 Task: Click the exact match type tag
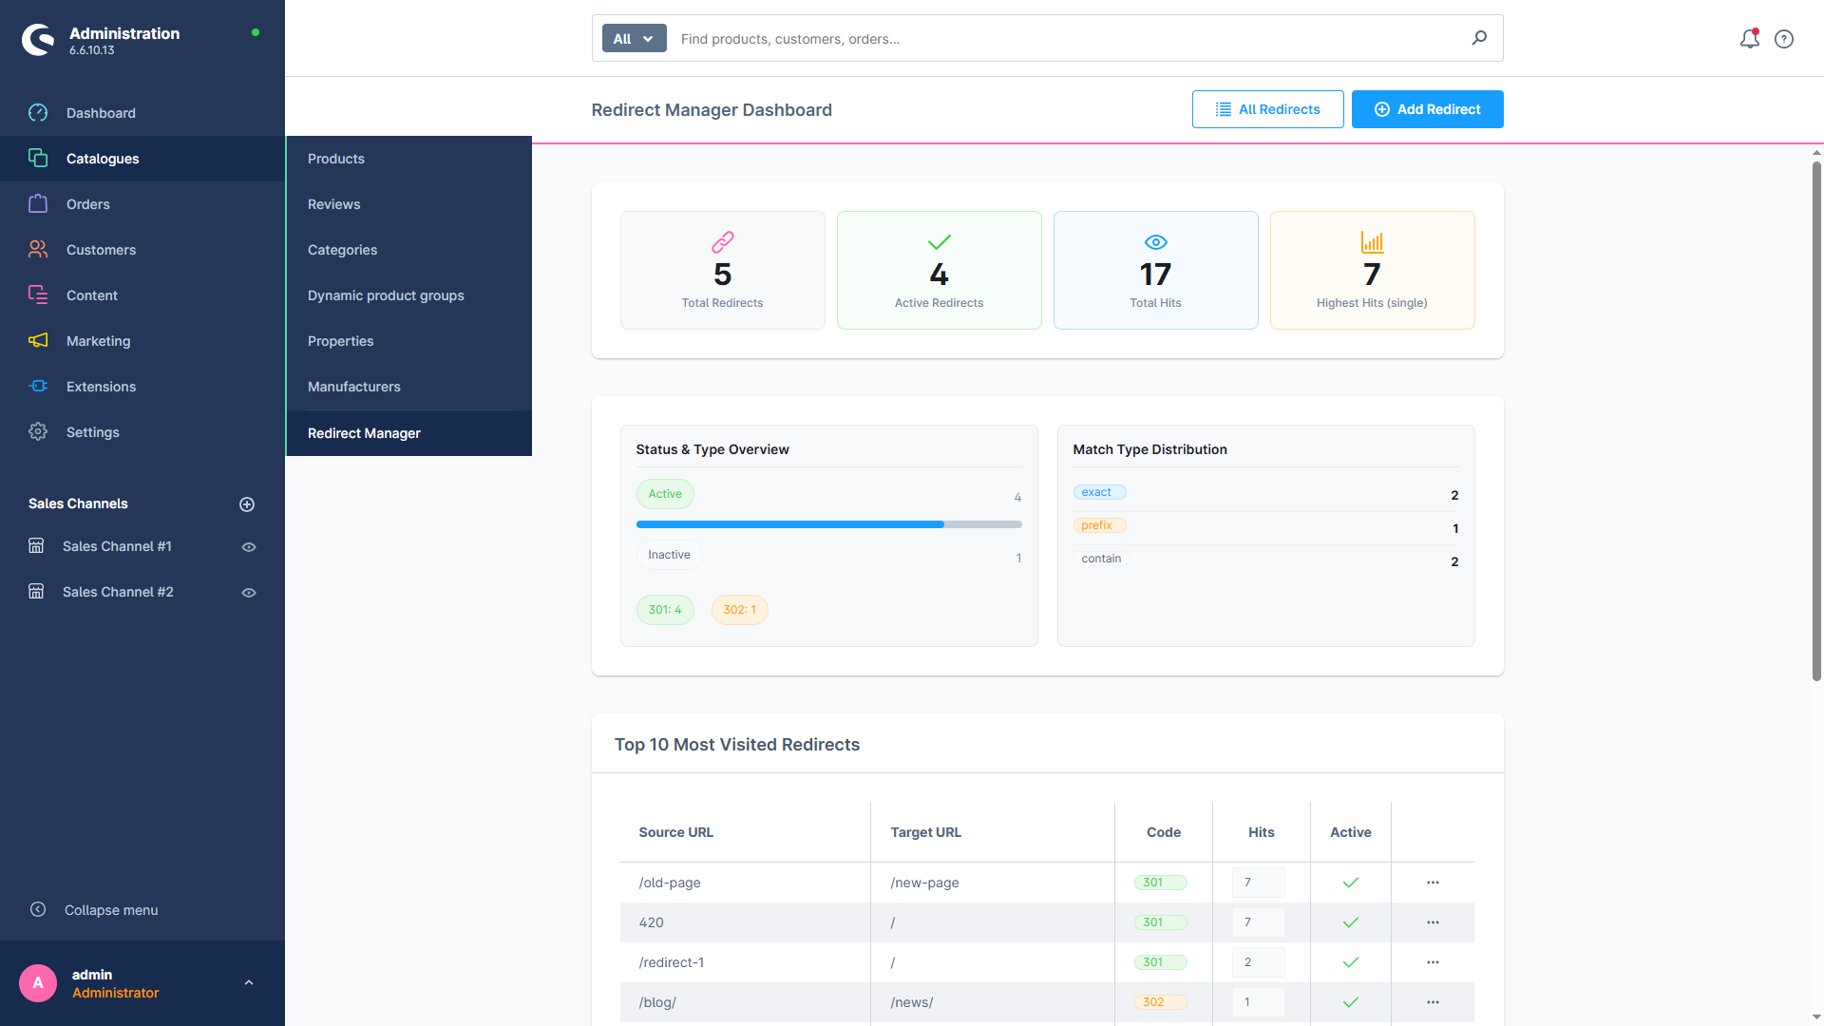1099,492
